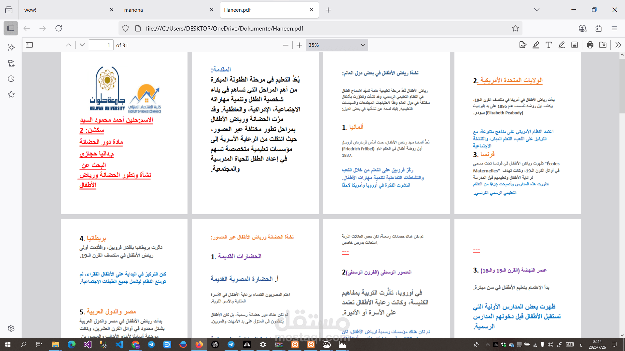Bookmark this page with the star icon
Image resolution: width=625 pixels, height=351 pixels.
pos(515,28)
